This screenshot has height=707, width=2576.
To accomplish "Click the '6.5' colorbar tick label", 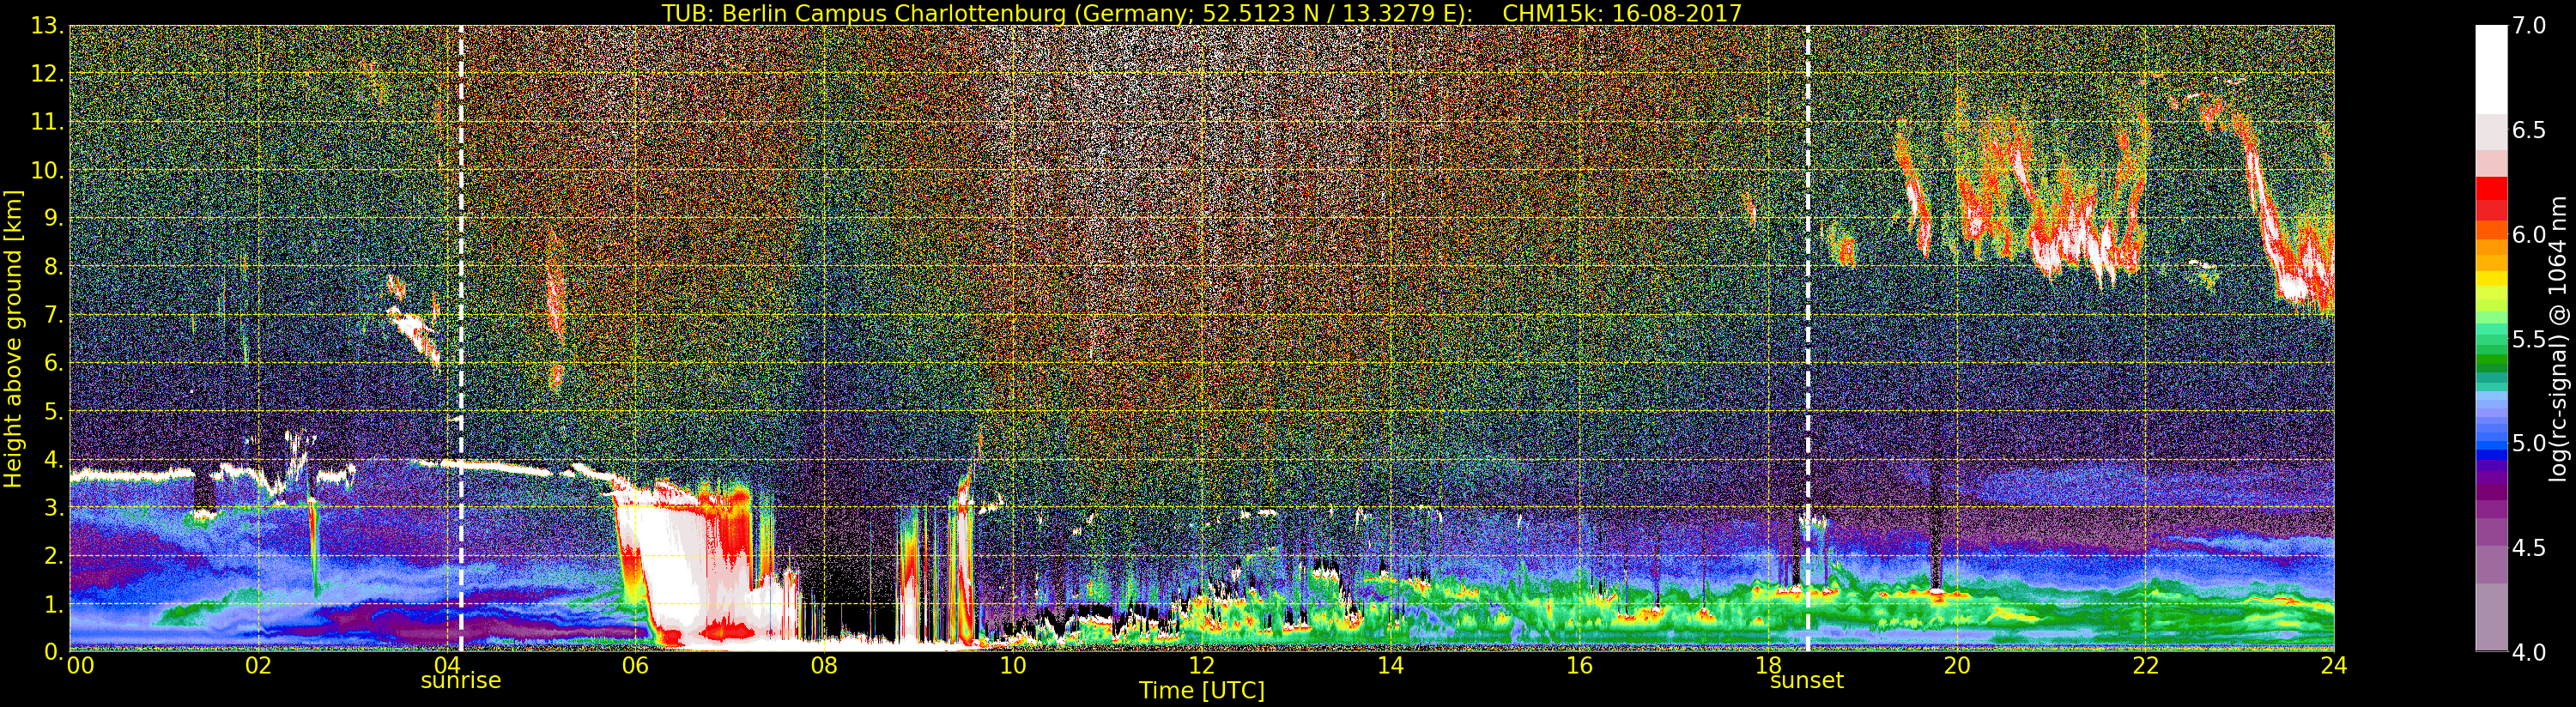I will (2529, 130).
